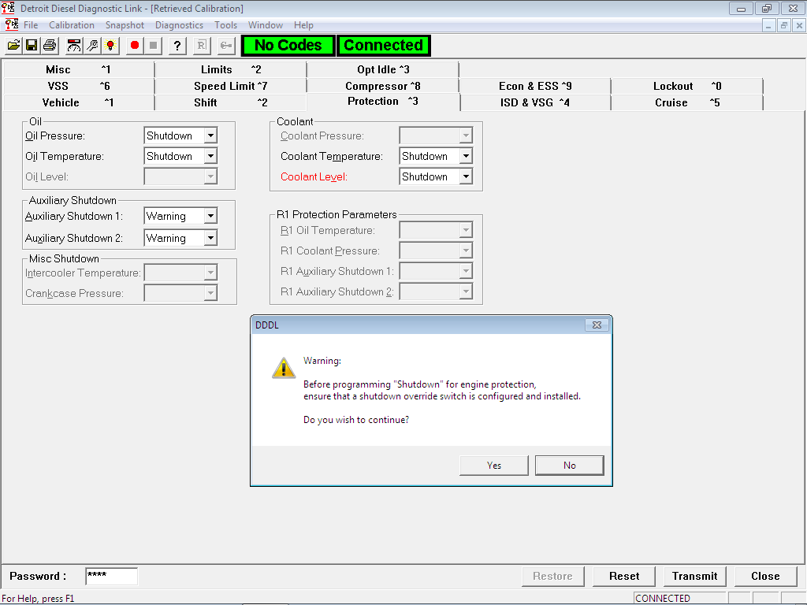Screen dimensions: 807x605
Task: Click the Transmit button
Action: coord(695,576)
